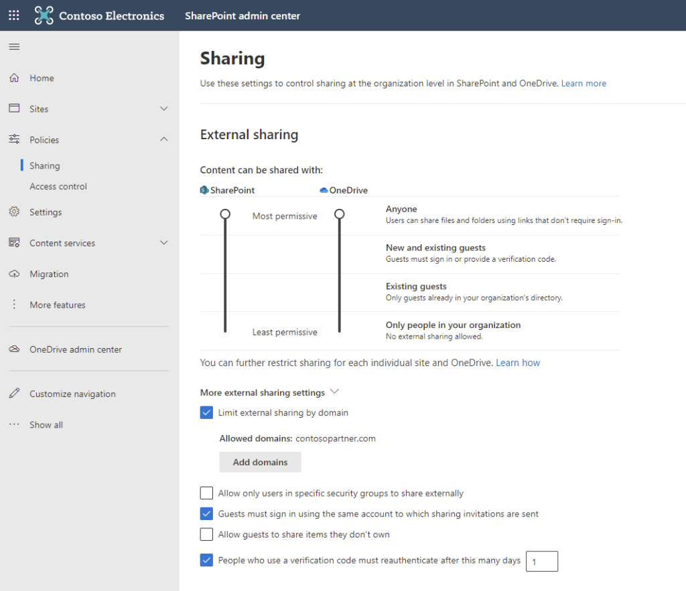This screenshot has height=591, width=686.
Task: Enable Allow only users in specific security groups
Action: (x=206, y=493)
